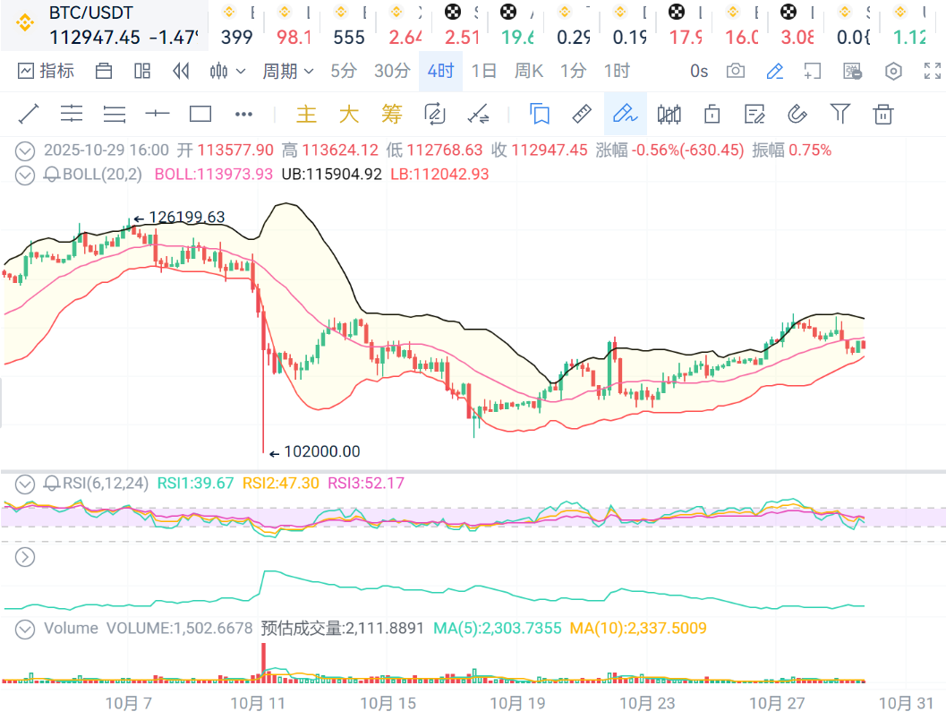Select the trend line drawing tool

point(29,114)
